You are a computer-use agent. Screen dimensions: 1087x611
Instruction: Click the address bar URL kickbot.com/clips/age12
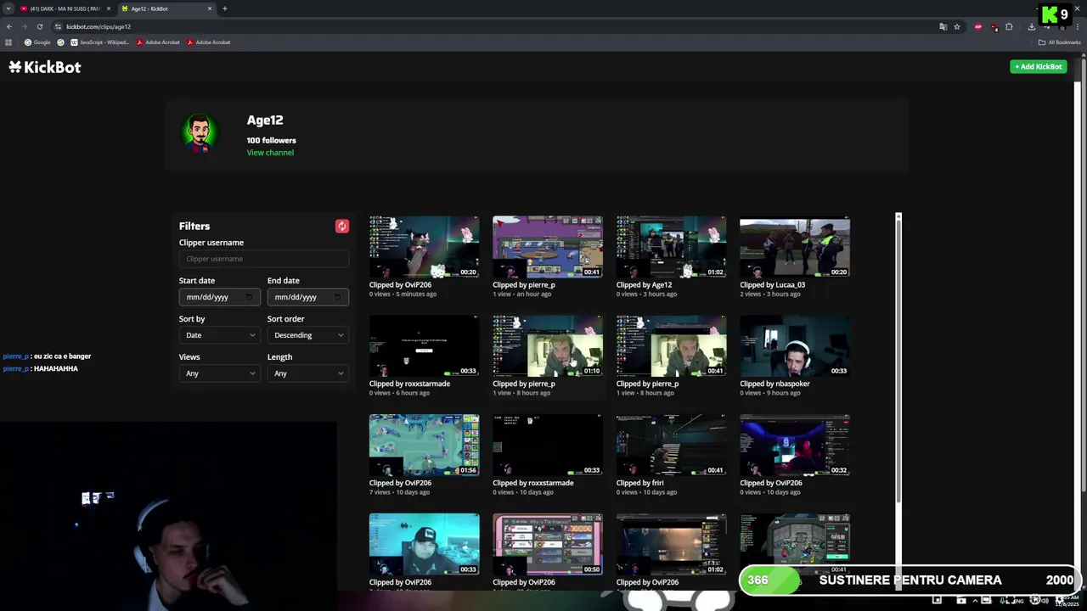pyautogui.click(x=99, y=26)
